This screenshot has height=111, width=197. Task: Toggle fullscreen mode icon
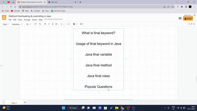tap(189, 24)
